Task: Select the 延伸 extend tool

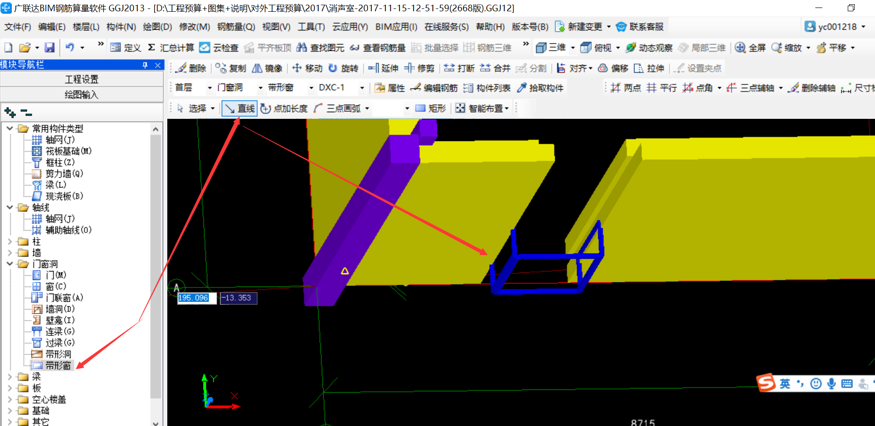Action: 383,68
